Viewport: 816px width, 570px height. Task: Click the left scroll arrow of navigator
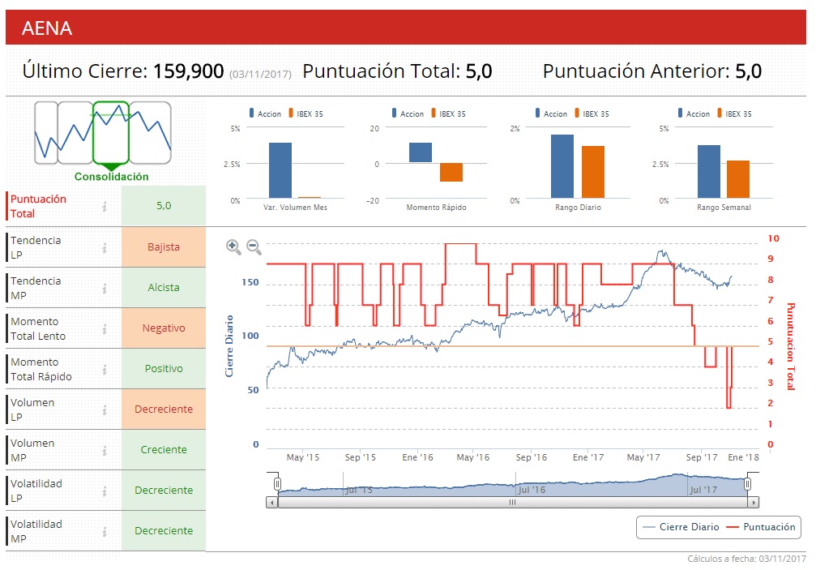271,503
